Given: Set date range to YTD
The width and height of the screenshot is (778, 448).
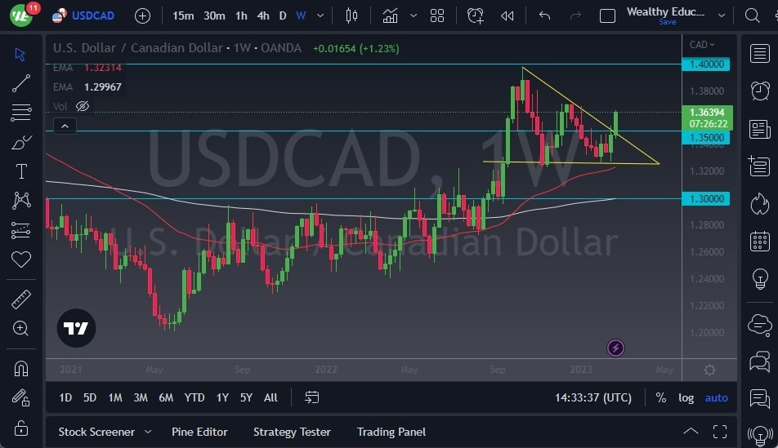Looking at the screenshot, I should pos(194,397).
